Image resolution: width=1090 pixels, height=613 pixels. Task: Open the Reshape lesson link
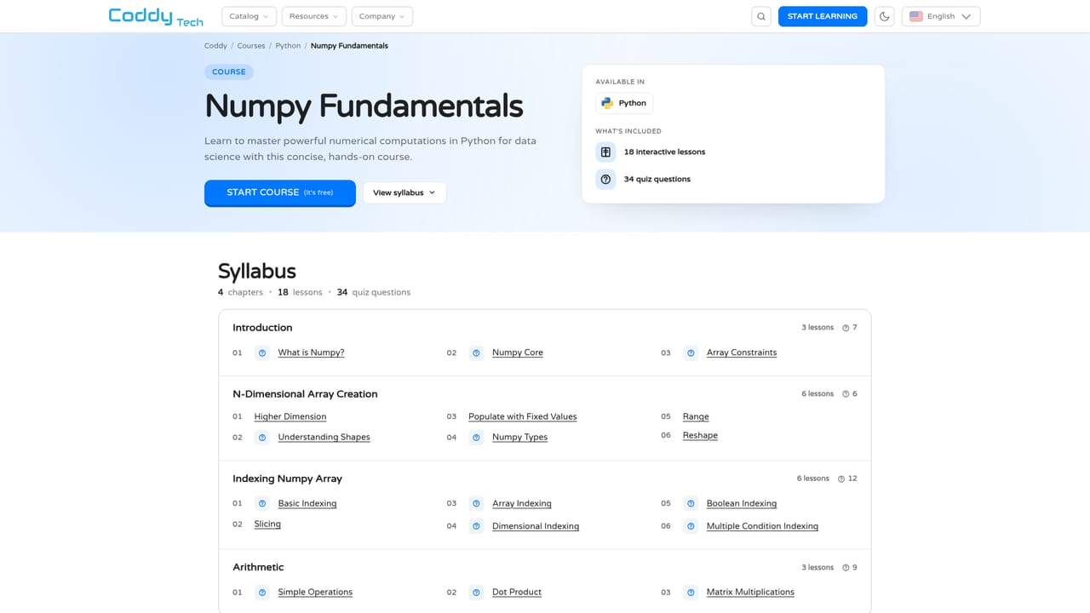[x=700, y=435]
